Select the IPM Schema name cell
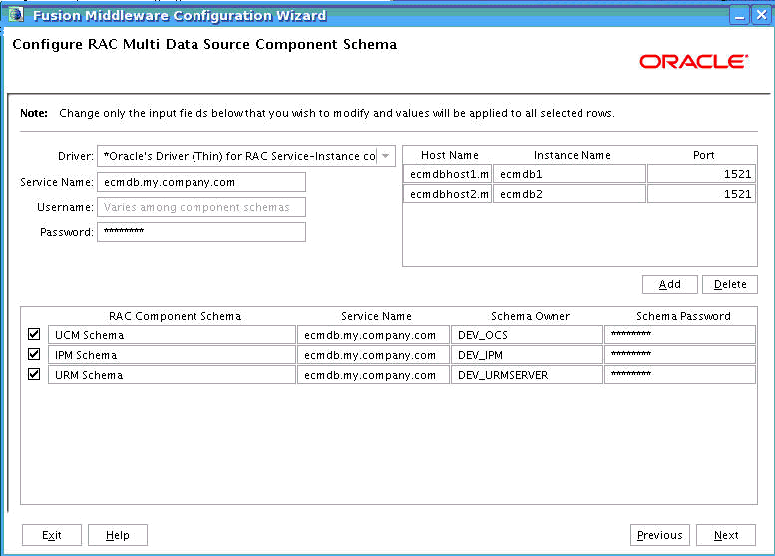The width and height of the screenshot is (775, 556). click(172, 354)
